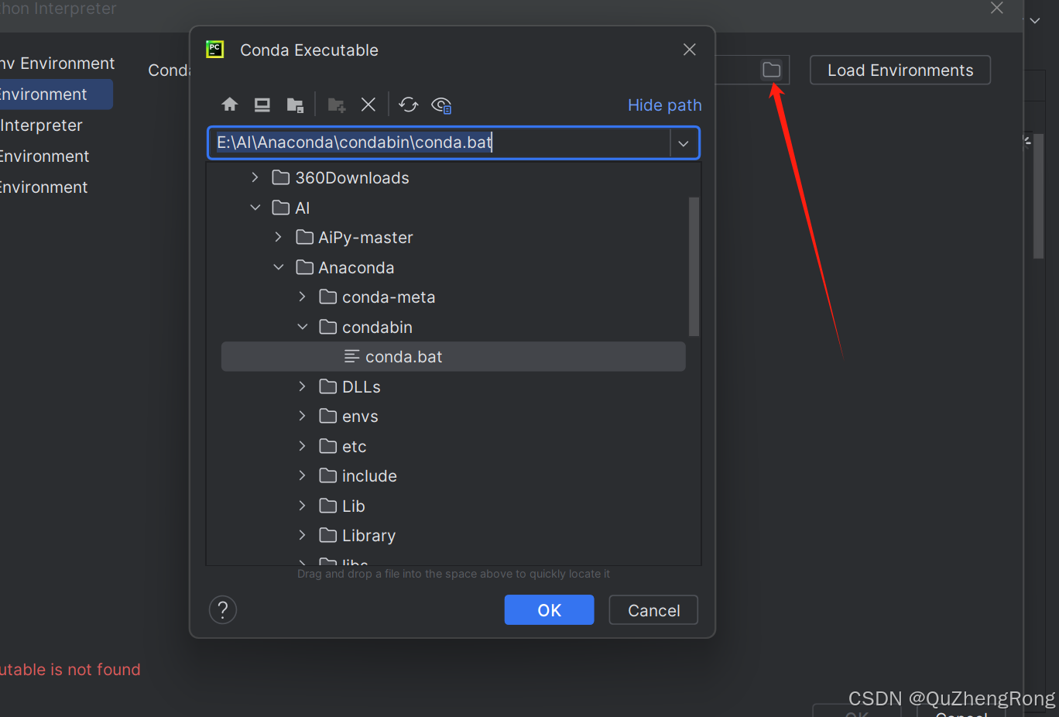Viewport: 1059px width, 717px height.
Task: Open the chevron dropdown at top right
Action: click(x=1035, y=21)
